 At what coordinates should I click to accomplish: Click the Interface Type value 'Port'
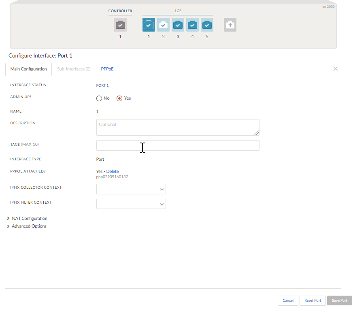[100, 159]
